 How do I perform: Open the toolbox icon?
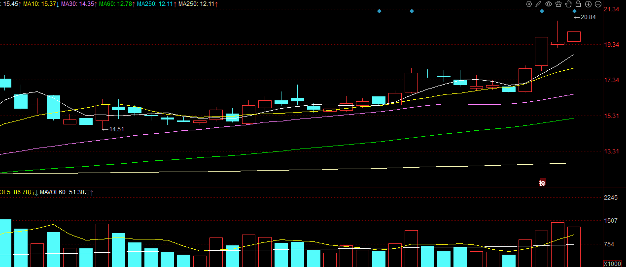pyautogui.click(x=558, y=4)
